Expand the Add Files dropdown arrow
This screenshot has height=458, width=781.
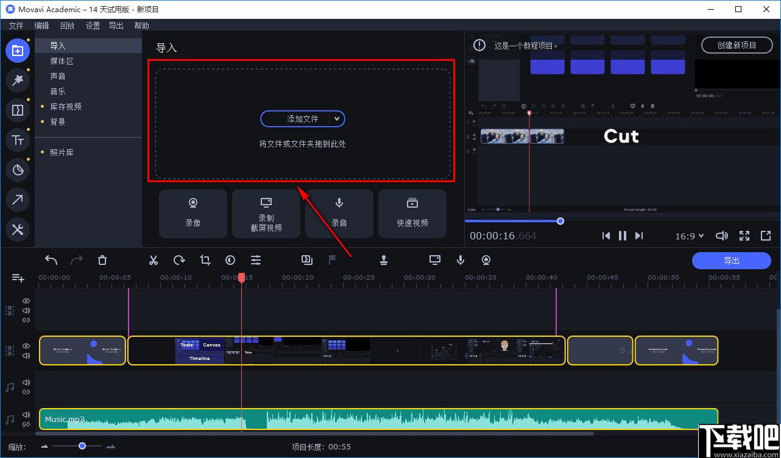337,119
